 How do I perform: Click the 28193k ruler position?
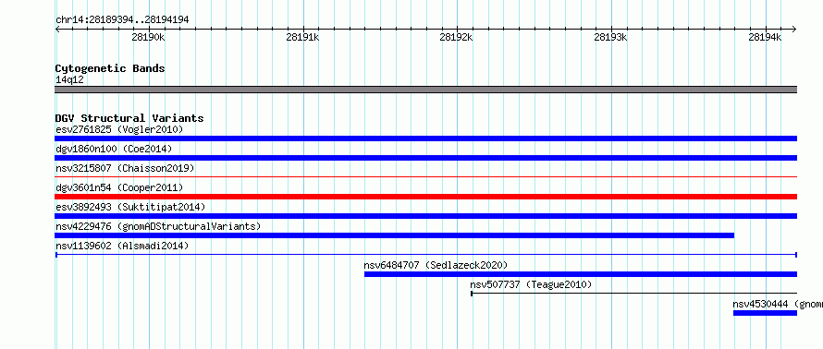[x=611, y=38]
